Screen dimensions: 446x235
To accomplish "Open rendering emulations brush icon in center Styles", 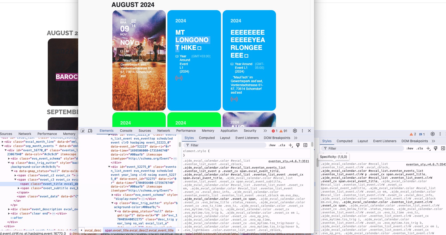I will coord(298,145).
